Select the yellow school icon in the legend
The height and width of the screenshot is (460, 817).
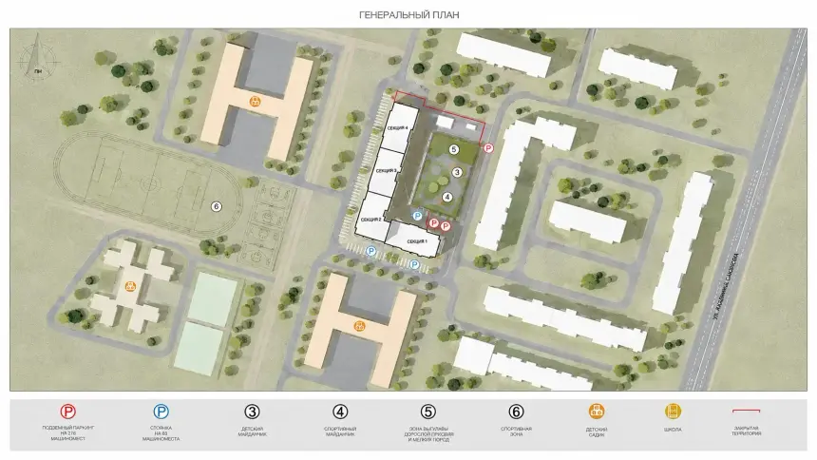pyautogui.click(x=673, y=412)
